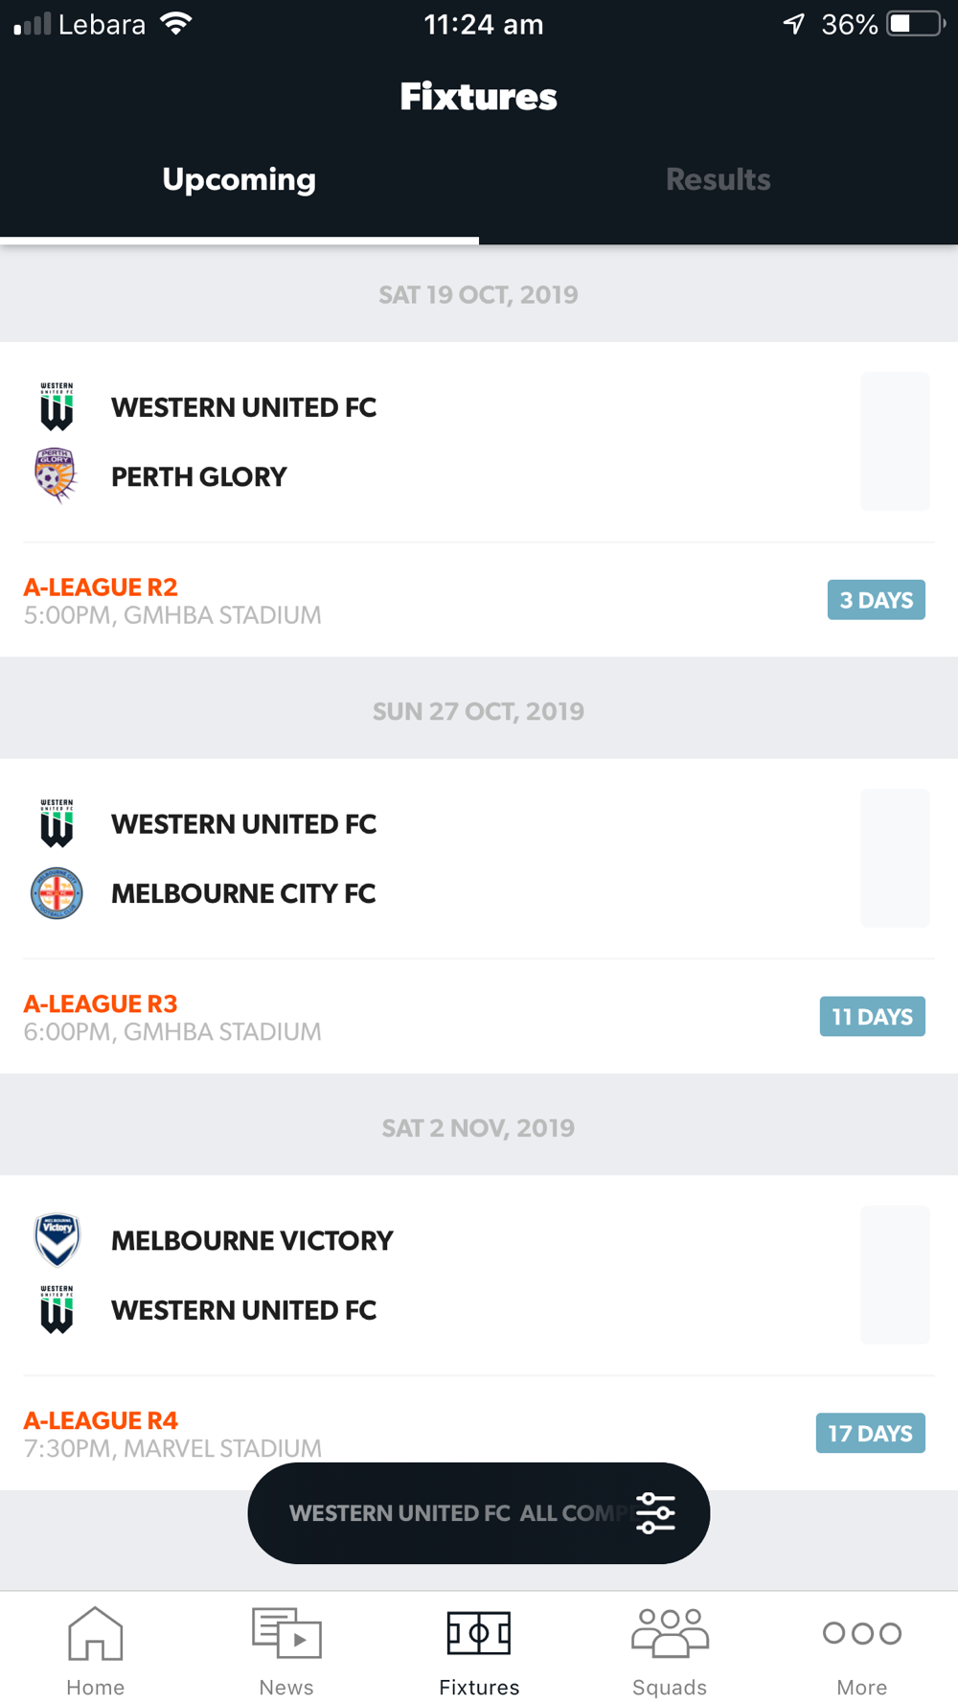
Task: Tap the score box for Perth Glory match
Action: click(895, 442)
